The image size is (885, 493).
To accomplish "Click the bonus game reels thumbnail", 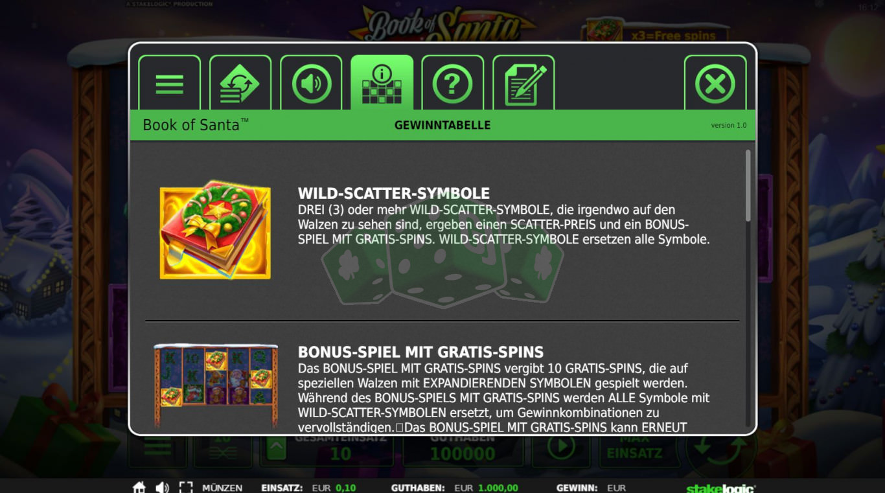I will point(216,387).
